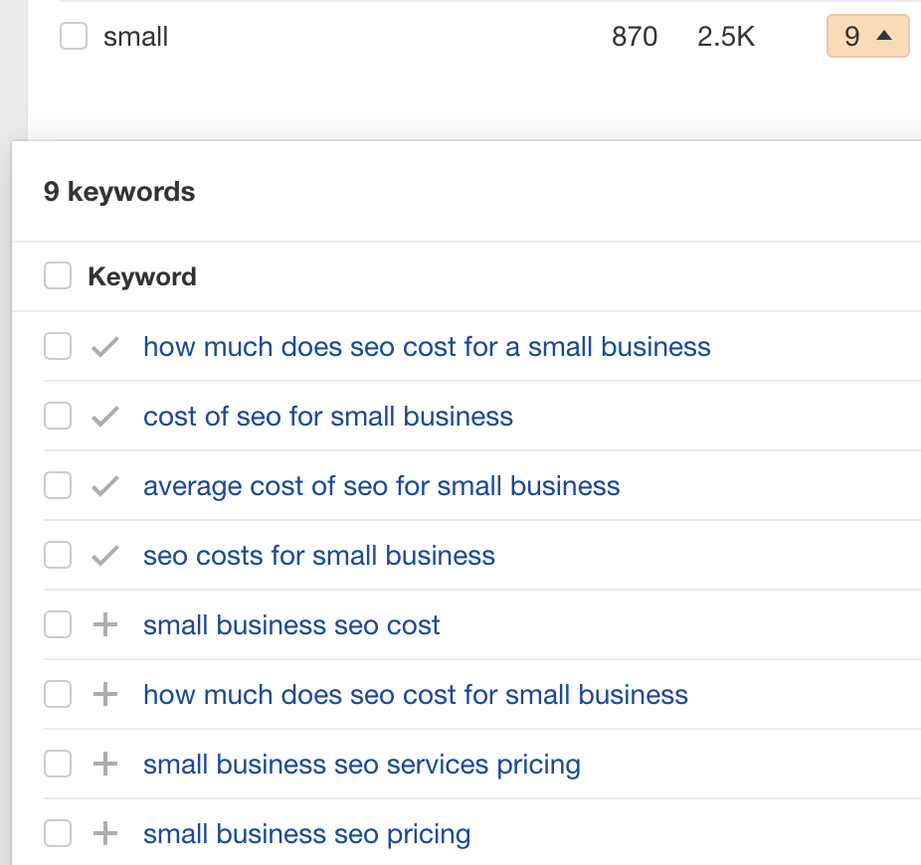Click the checkmark icon beside 'cost of seo for small business'

(104, 416)
